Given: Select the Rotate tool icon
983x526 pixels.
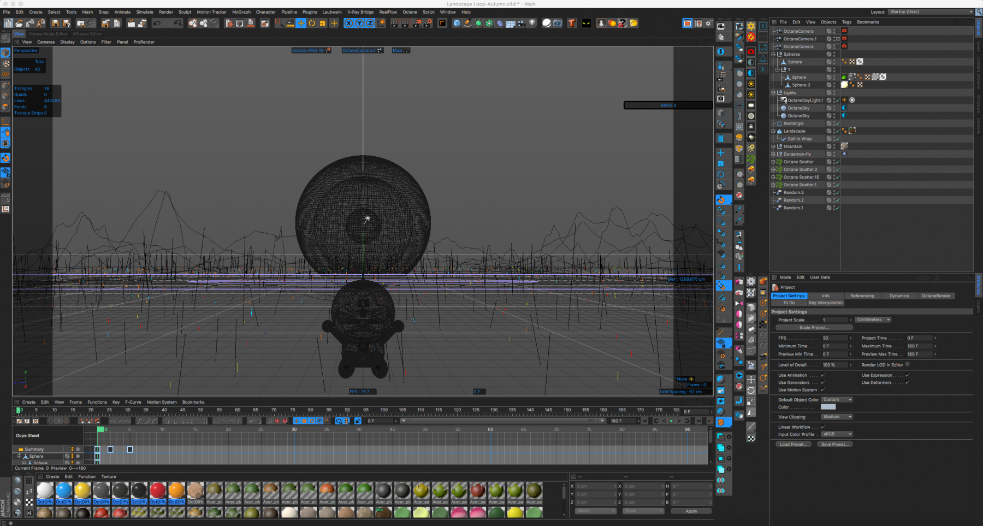Looking at the screenshot, I should (x=312, y=23).
